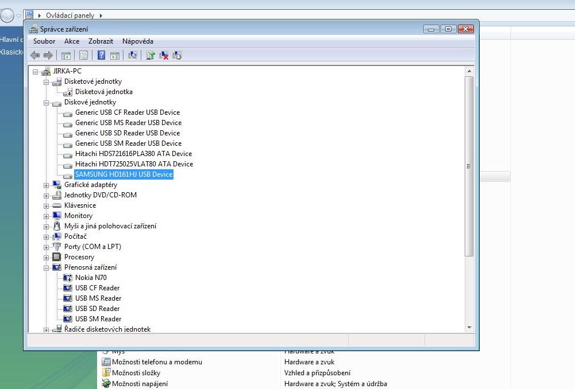Collapse the Přenosná zařízení branch
The height and width of the screenshot is (389, 575).
pos(46,268)
